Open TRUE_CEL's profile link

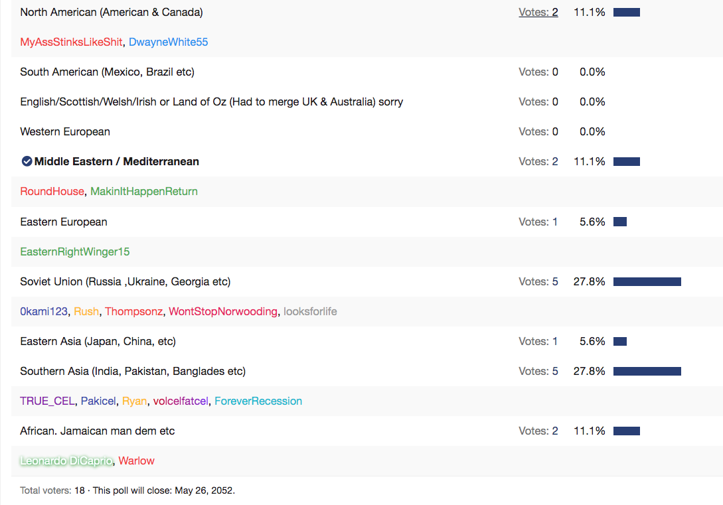click(x=48, y=401)
